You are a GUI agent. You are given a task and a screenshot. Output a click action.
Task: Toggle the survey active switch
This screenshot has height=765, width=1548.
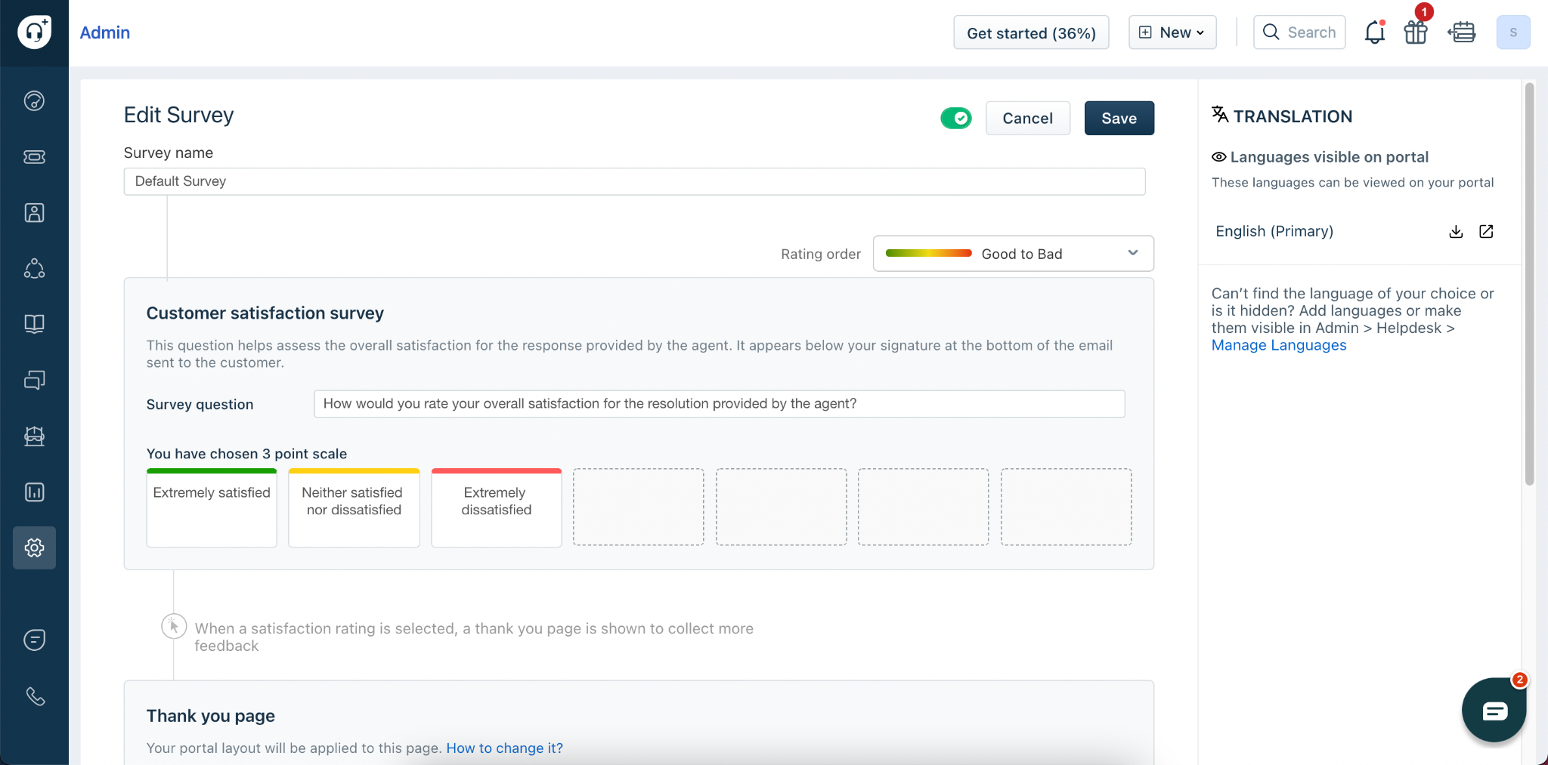(x=956, y=119)
